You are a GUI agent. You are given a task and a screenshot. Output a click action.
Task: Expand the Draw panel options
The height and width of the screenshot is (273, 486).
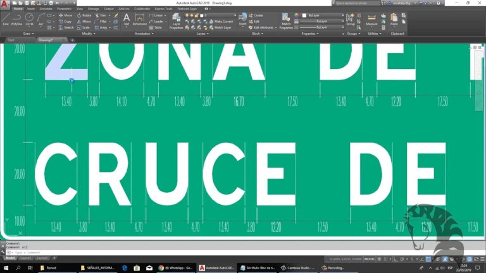coord(29,33)
